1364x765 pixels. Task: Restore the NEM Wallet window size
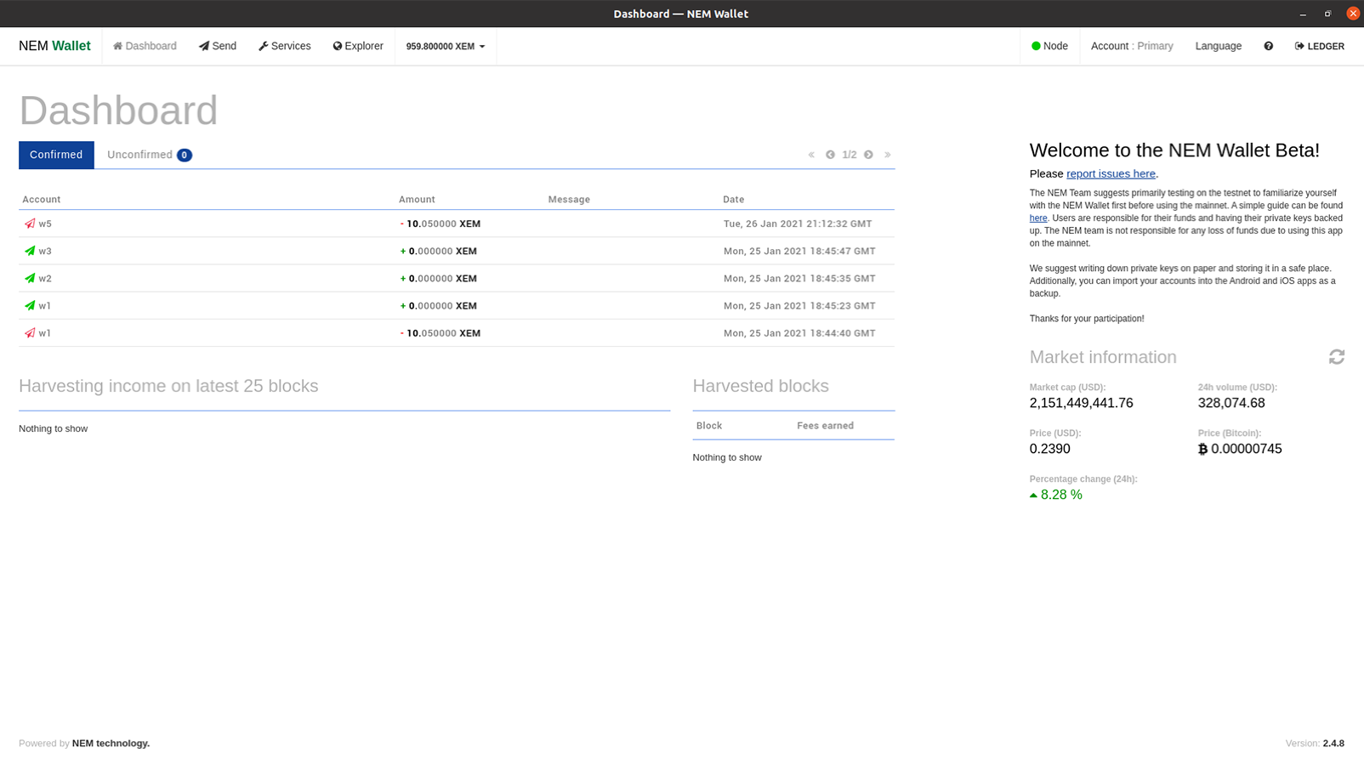(1327, 14)
